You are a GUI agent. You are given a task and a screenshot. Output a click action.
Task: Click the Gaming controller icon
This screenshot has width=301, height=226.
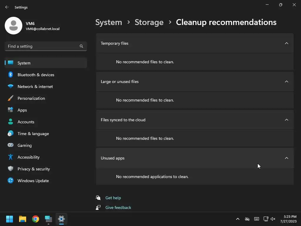(11, 145)
